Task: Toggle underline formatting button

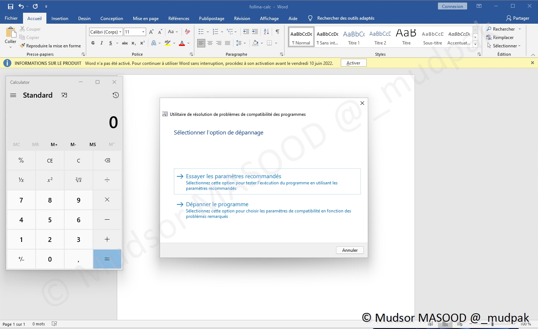Action: [111, 43]
